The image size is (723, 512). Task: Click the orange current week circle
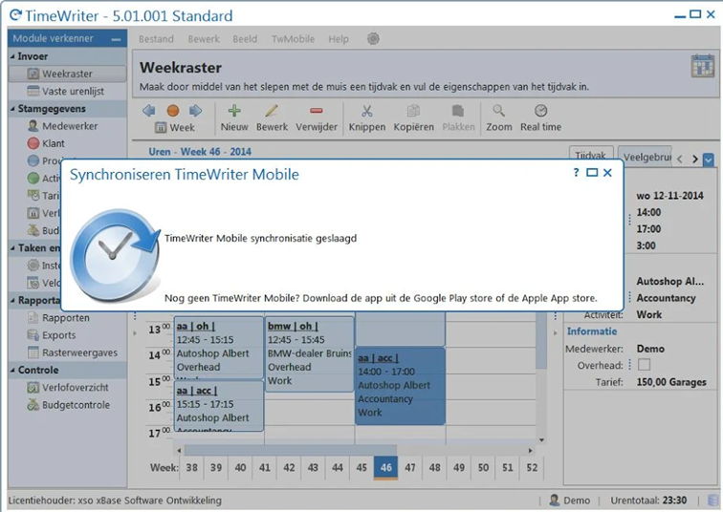coord(173,111)
